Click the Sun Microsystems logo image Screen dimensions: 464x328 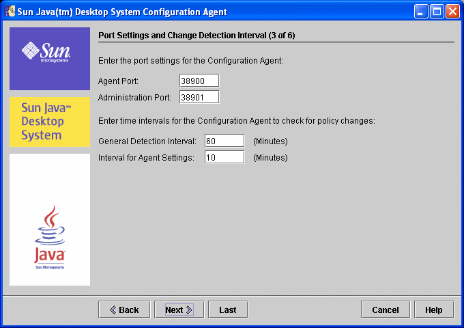pos(50,59)
